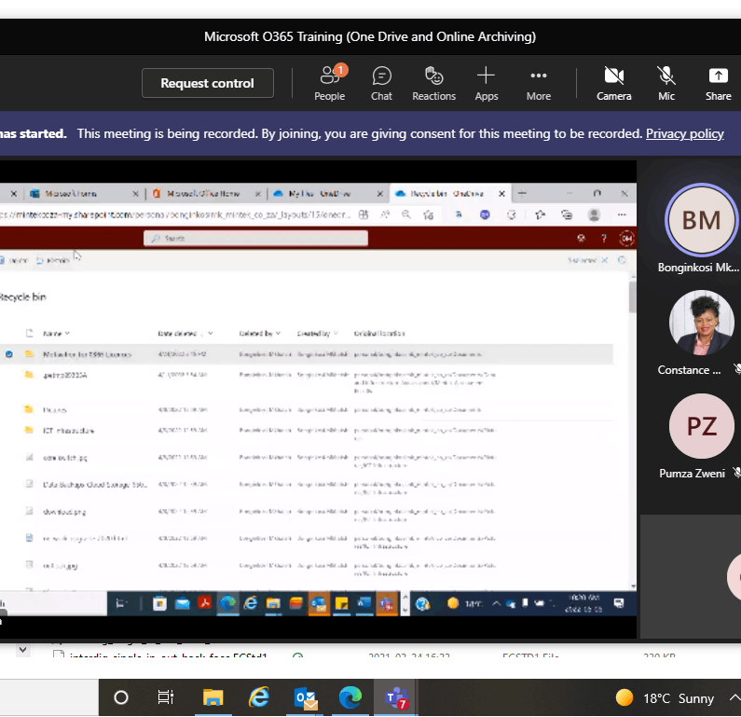Uncheck the selected first row checkbox
Viewport: 741px width, 717px height.
coord(9,354)
